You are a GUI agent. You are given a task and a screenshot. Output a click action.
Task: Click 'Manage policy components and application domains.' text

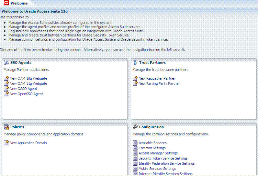coord(44,134)
